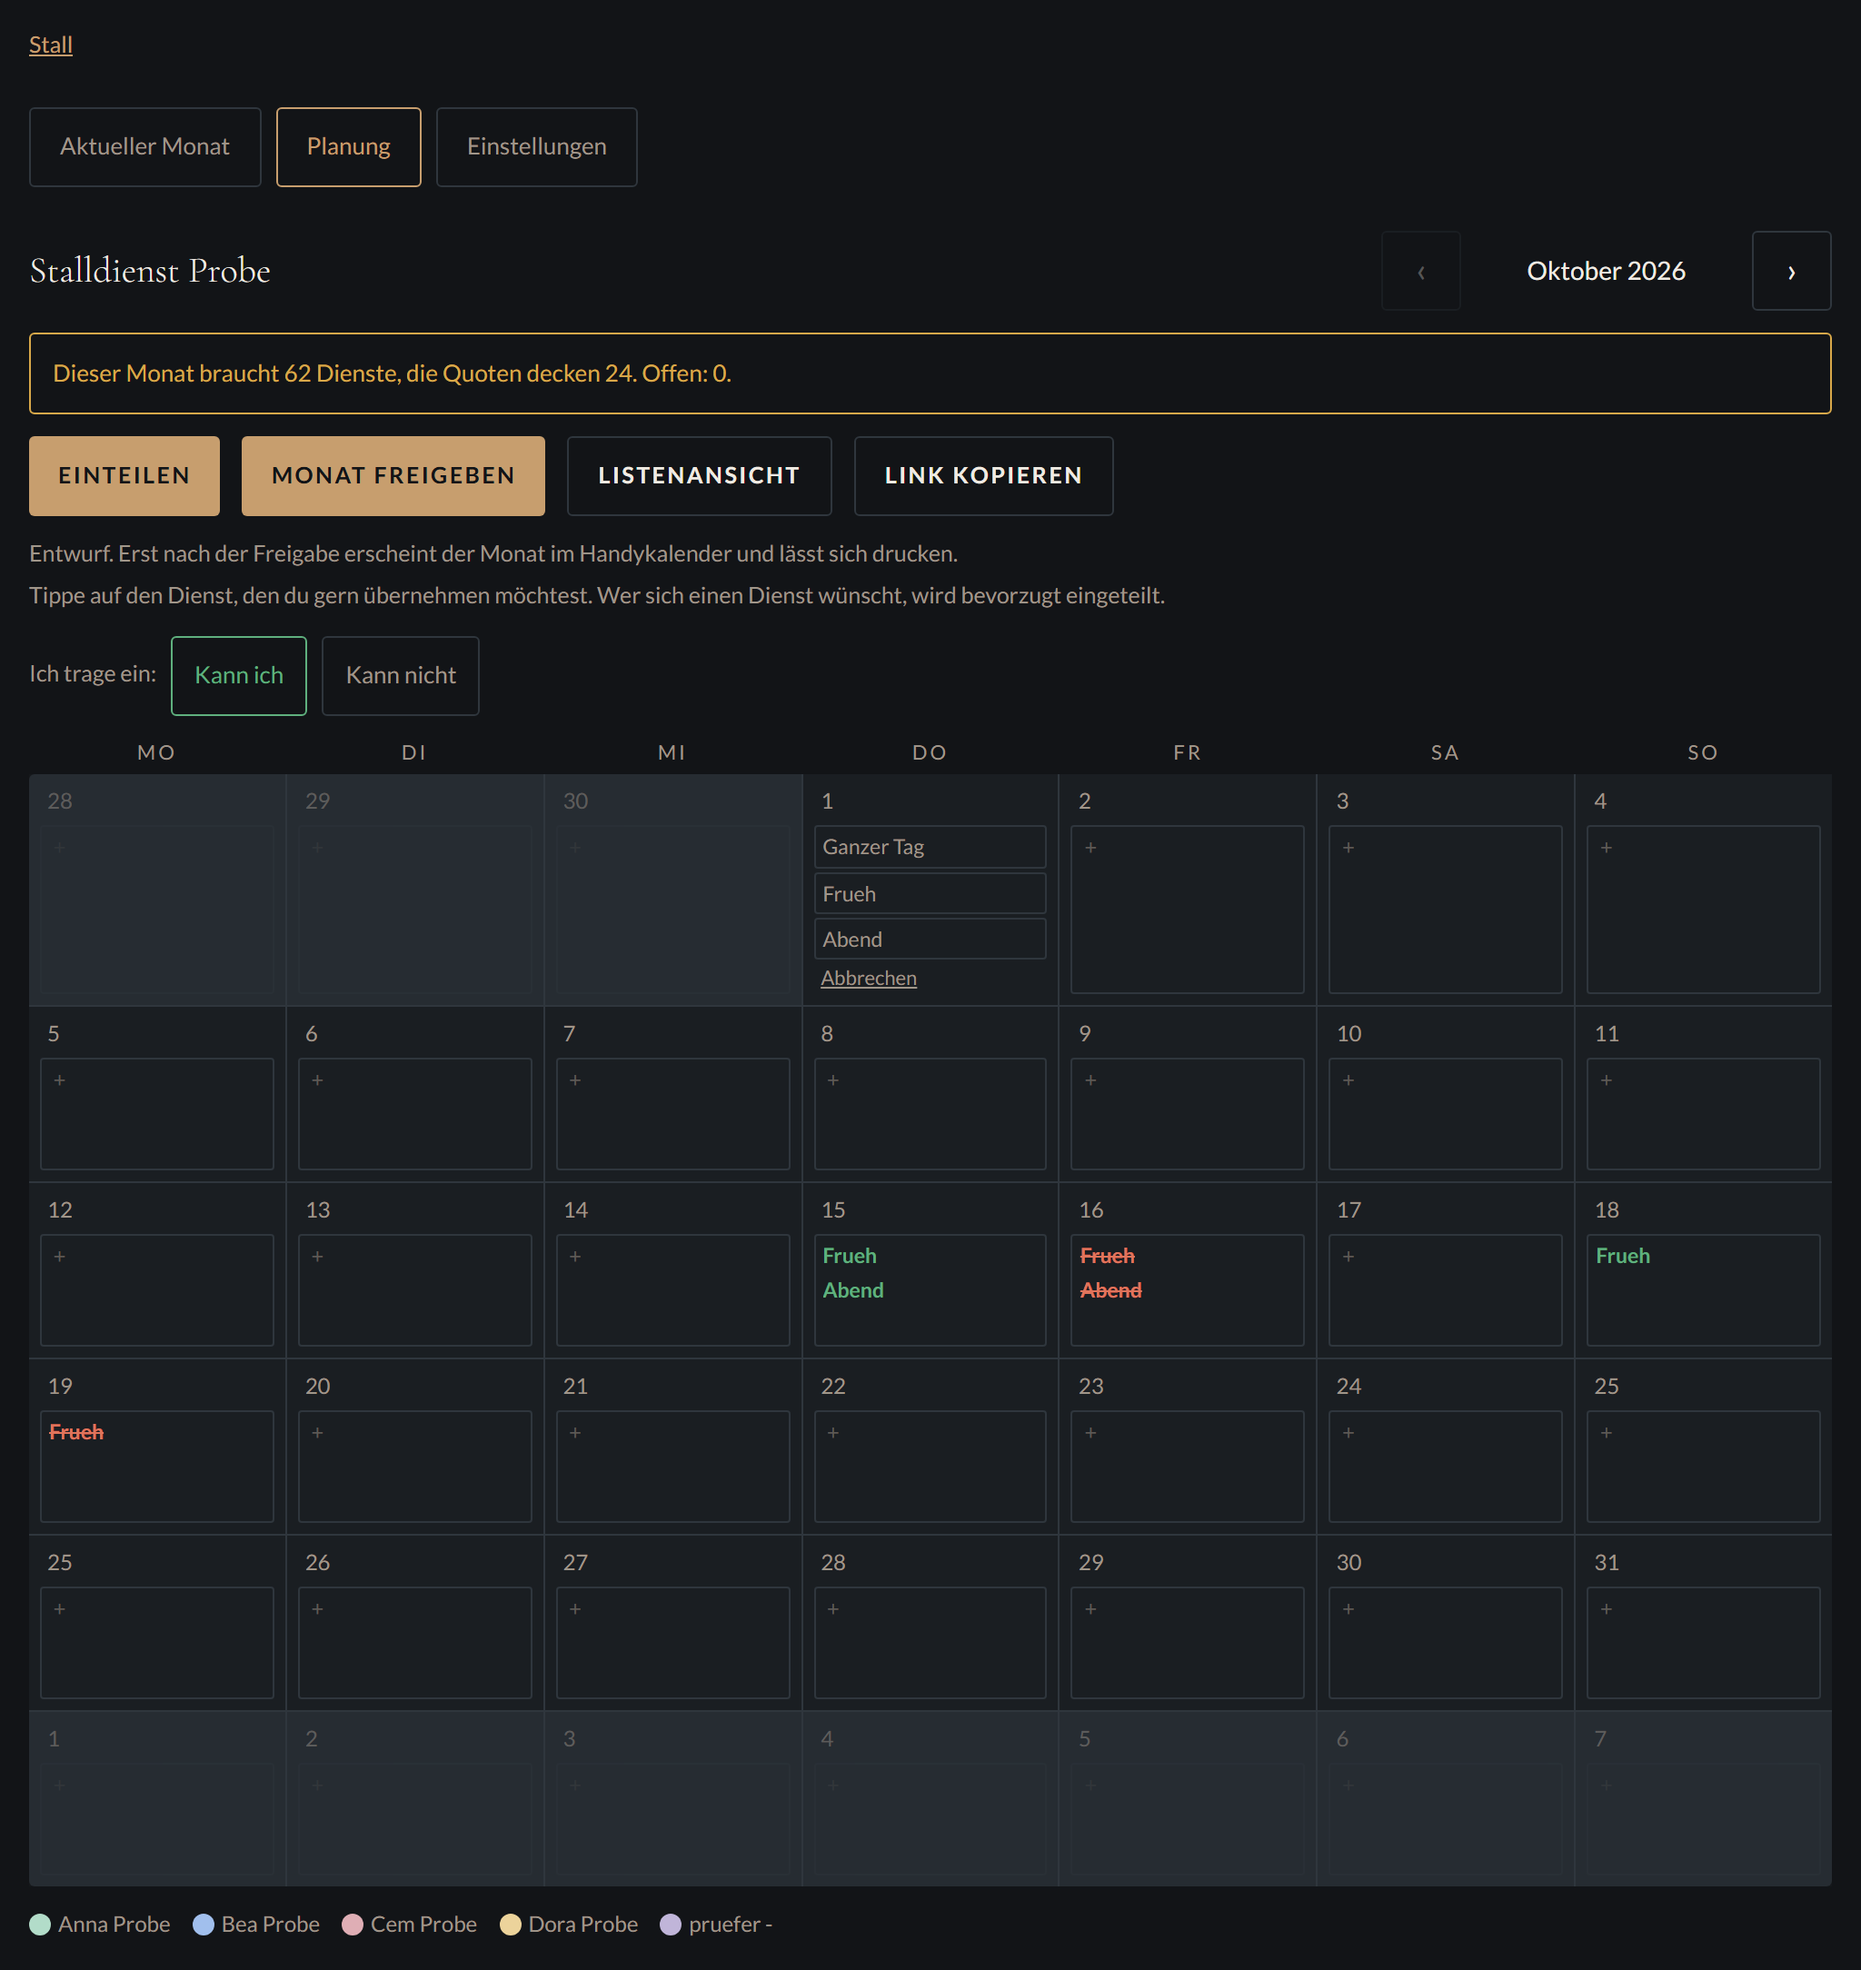Copy link with LINK KOPIEREN
The width and height of the screenshot is (1861, 1970).
[983, 476]
